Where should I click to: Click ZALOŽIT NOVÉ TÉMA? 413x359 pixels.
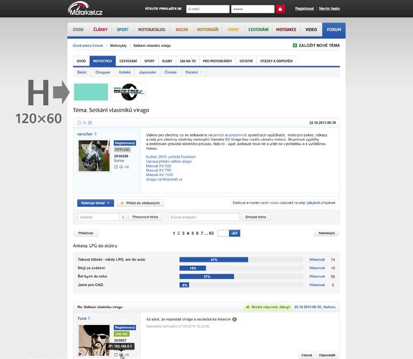(319, 45)
